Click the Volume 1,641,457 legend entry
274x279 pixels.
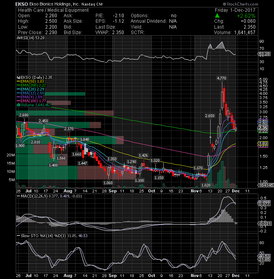tap(34, 105)
